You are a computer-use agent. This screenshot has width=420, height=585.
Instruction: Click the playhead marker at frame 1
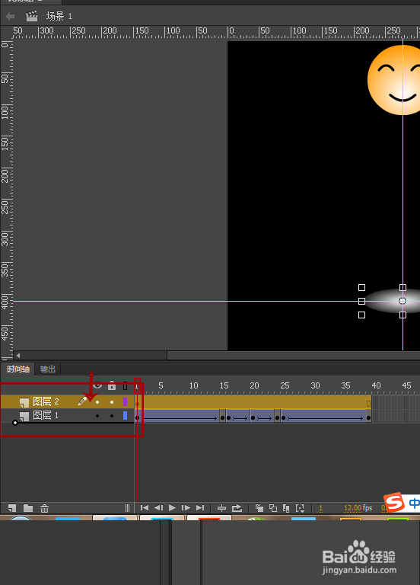pos(137,385)
